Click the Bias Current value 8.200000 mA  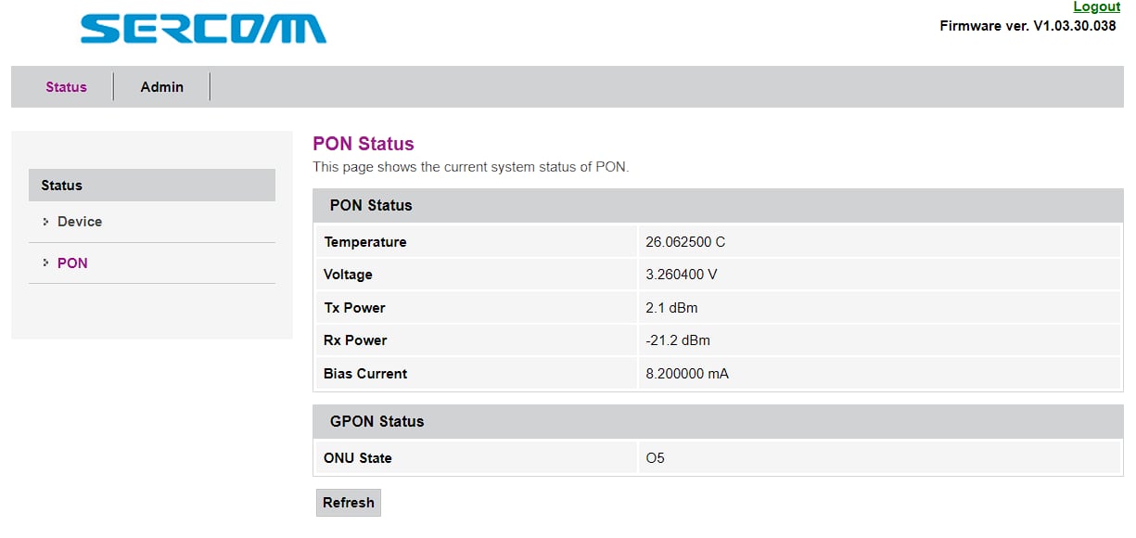tap(687, 374)
